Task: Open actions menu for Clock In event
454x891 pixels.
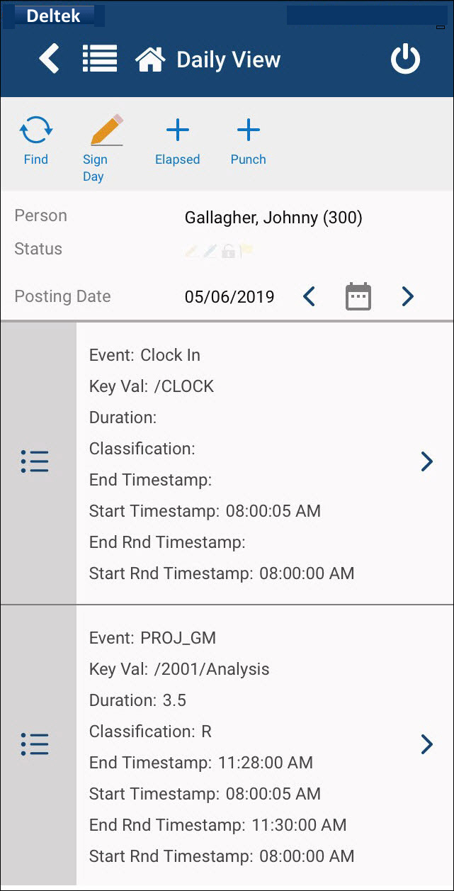Action: 35,461
